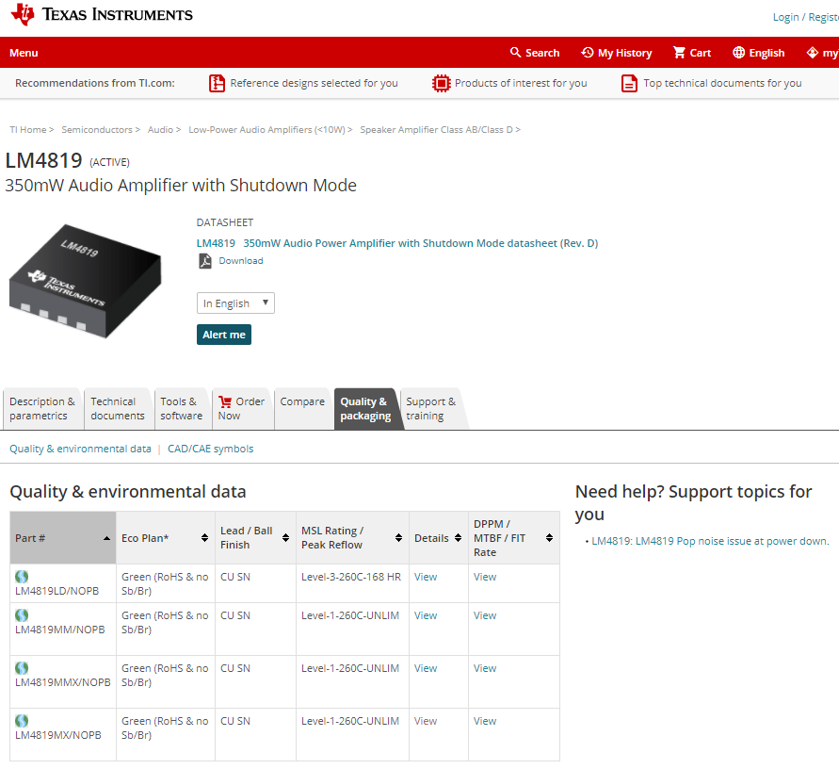The image size is (839, 769).
Task: Switch to Compare tab
Action: coord(302,409)
